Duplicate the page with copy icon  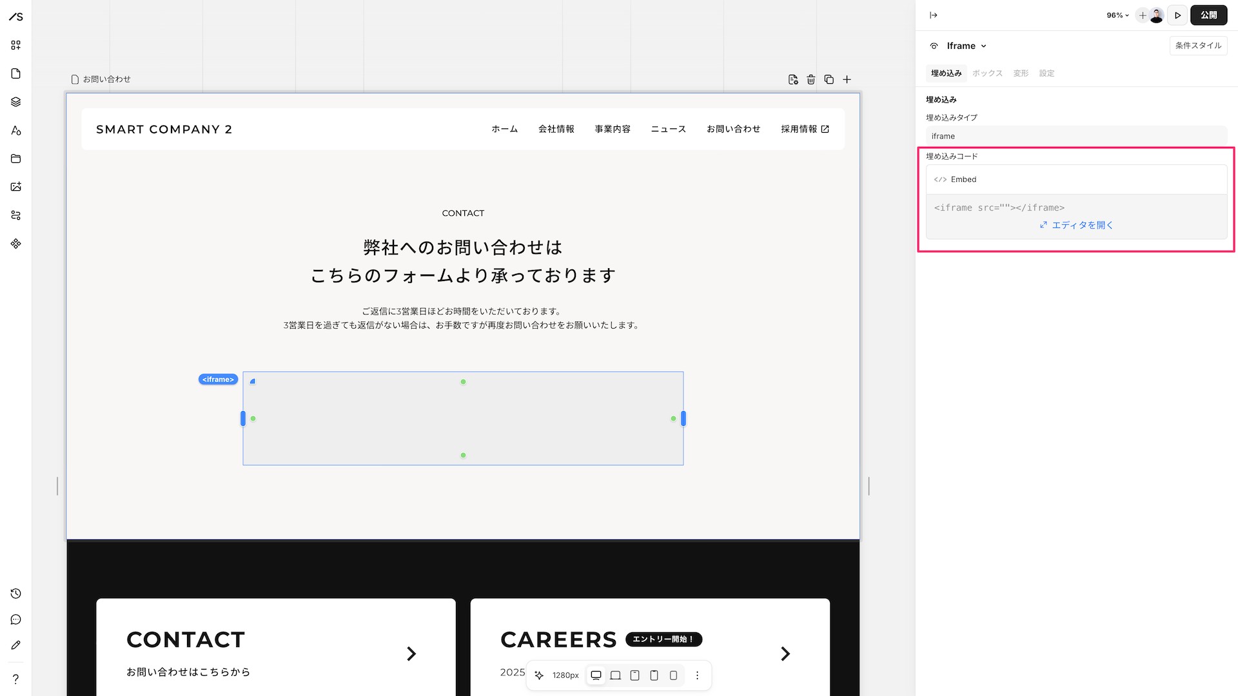tap(829, 79)
